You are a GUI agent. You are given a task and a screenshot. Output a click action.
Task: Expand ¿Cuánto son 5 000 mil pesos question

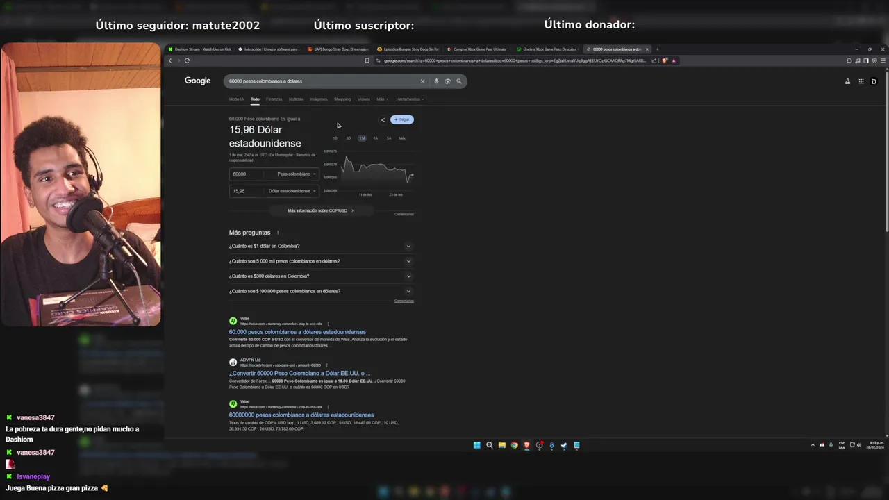[321, 261]
